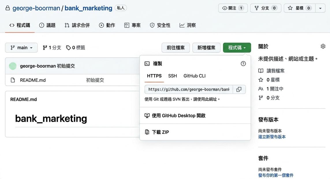Click the 新增檔案 button
The width and height of the screenshot is (330, 179).
pos(206,48)
